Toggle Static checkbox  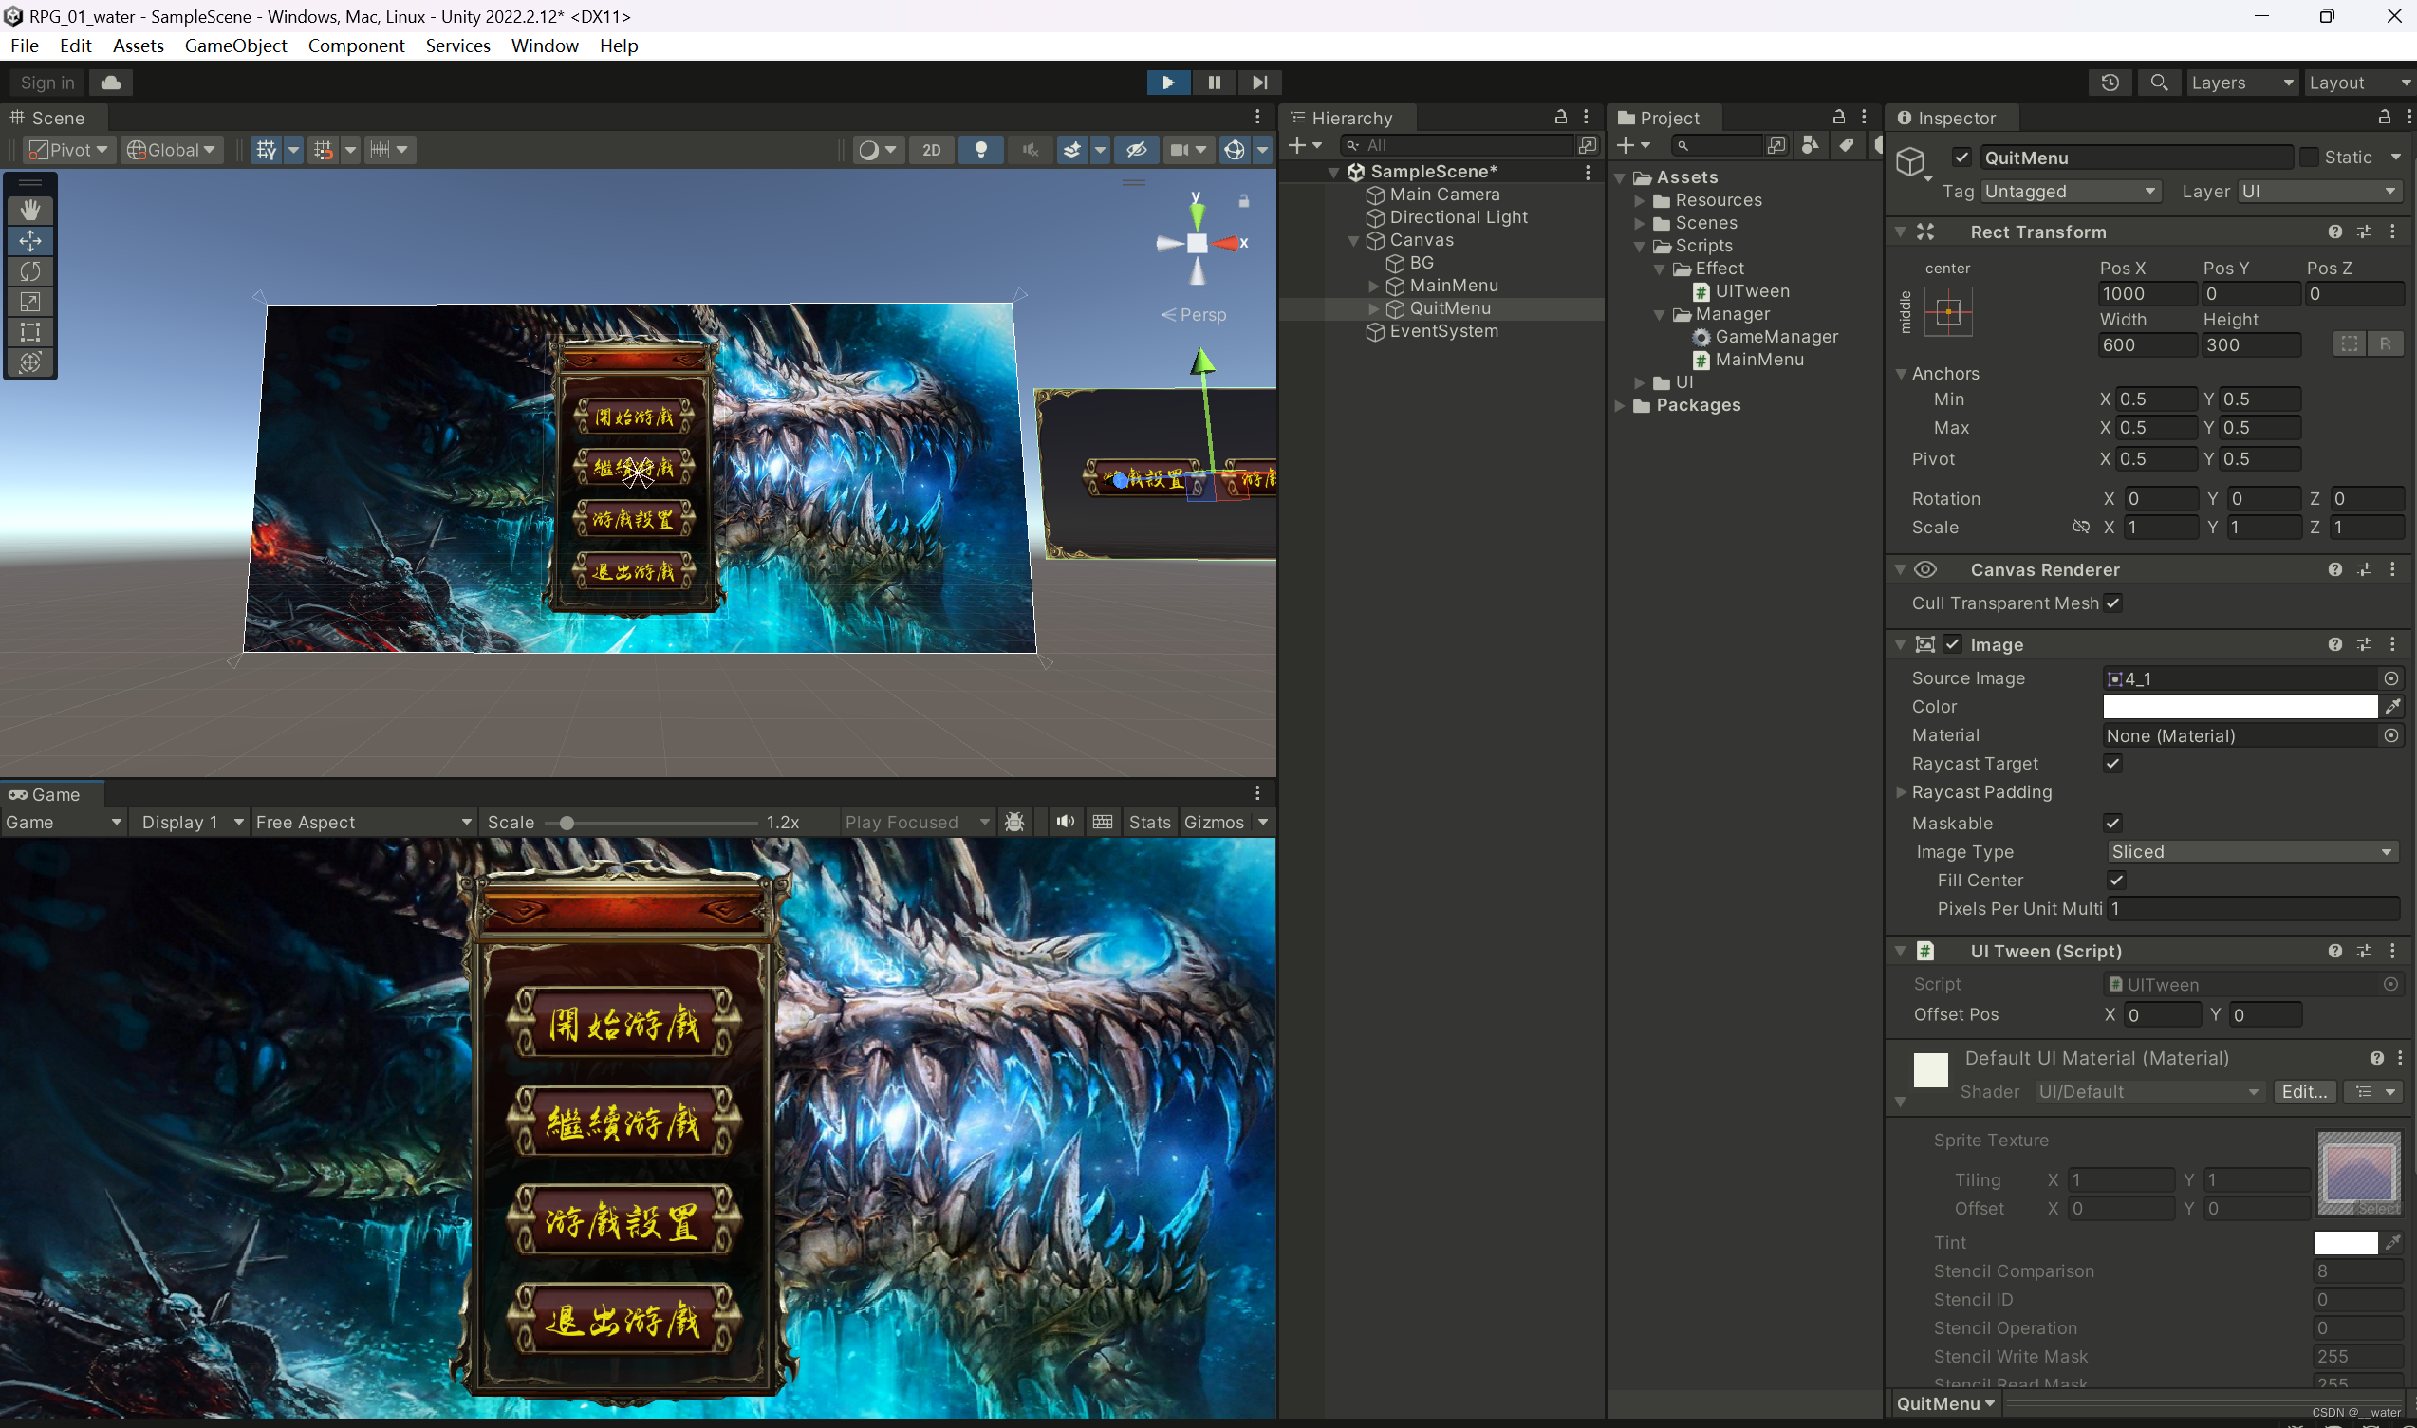[2308, 158]
